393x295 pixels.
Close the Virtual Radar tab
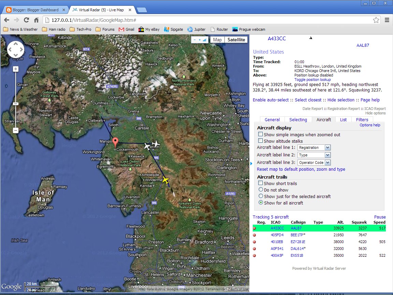pyautogui.click(x=130, y=10)
